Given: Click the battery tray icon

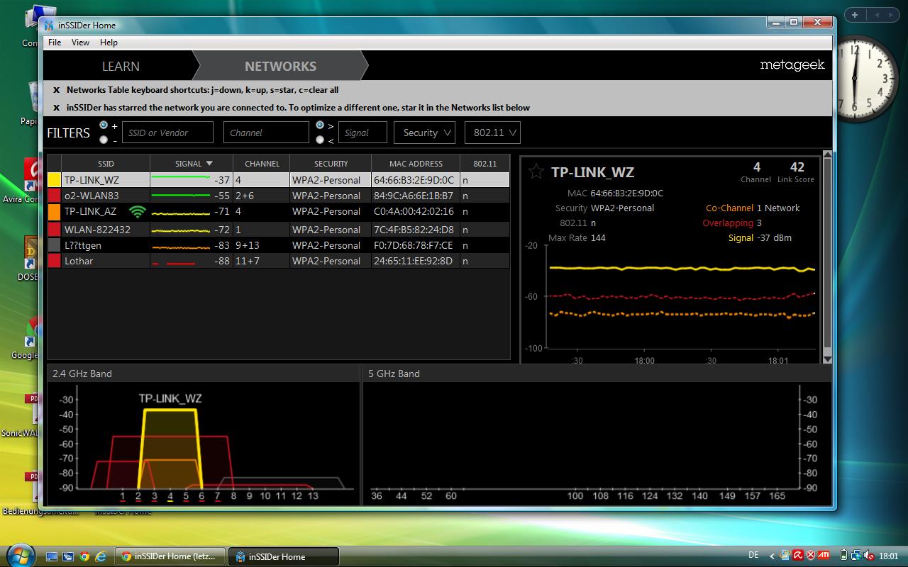Looking at the screenshot, I should point(844,555).
